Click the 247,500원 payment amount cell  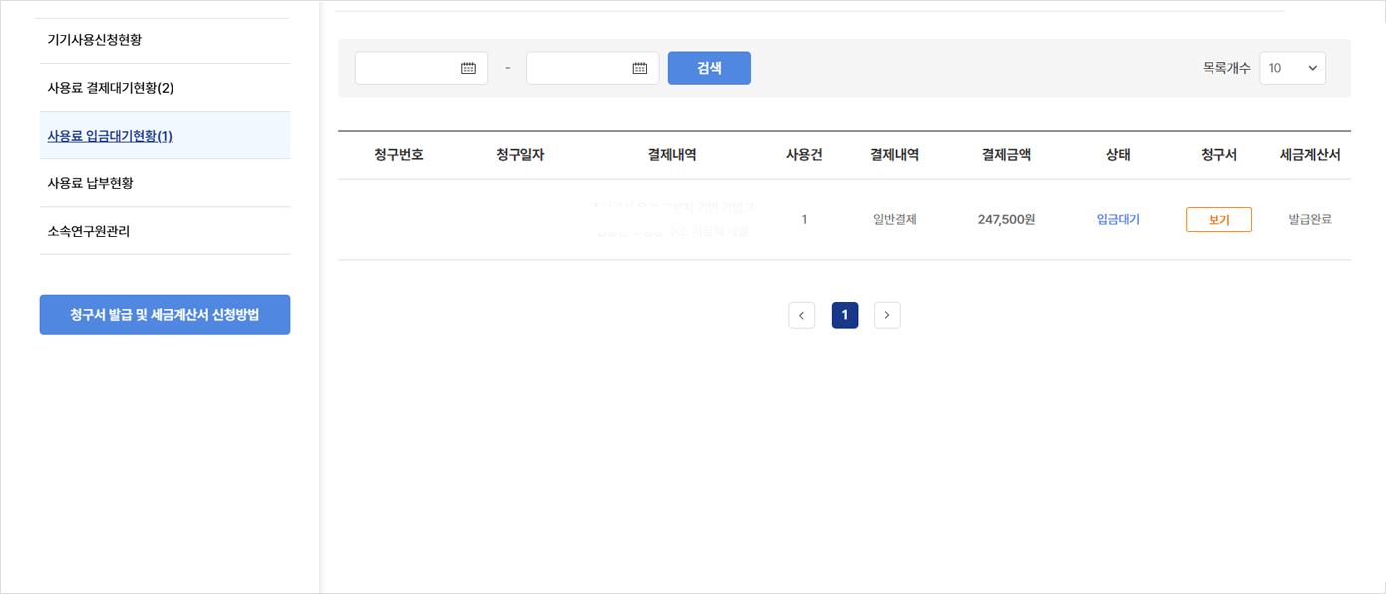click(x=1006, y=219)
